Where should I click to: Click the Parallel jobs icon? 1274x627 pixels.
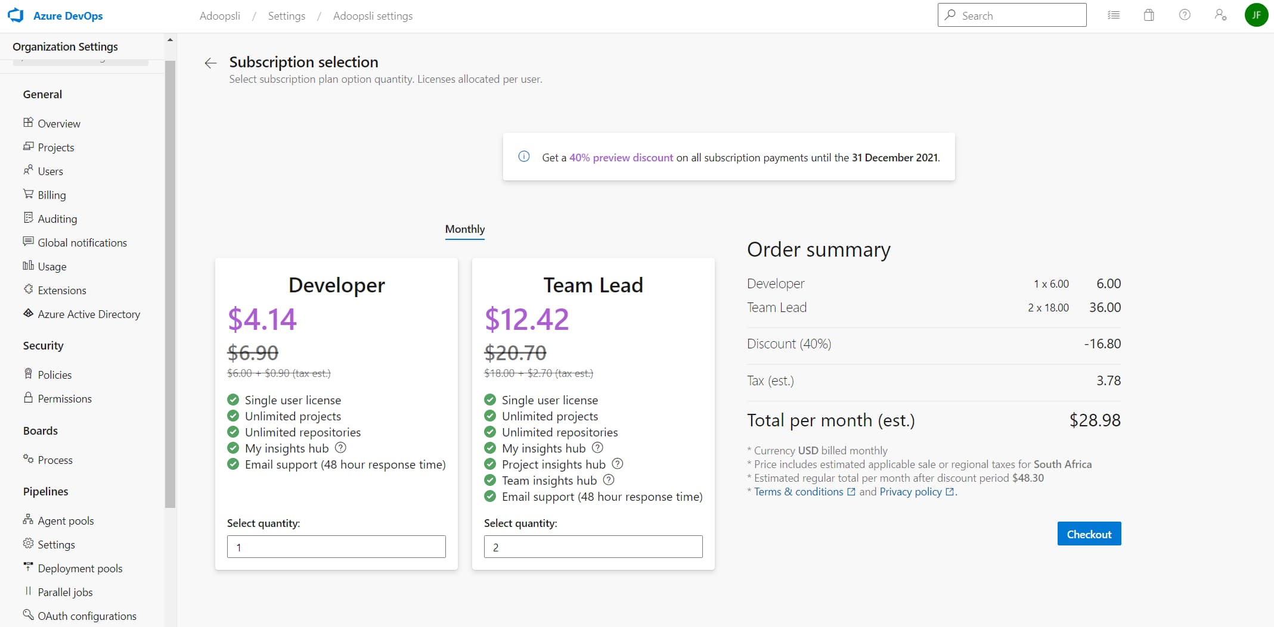tap(28, 591)
